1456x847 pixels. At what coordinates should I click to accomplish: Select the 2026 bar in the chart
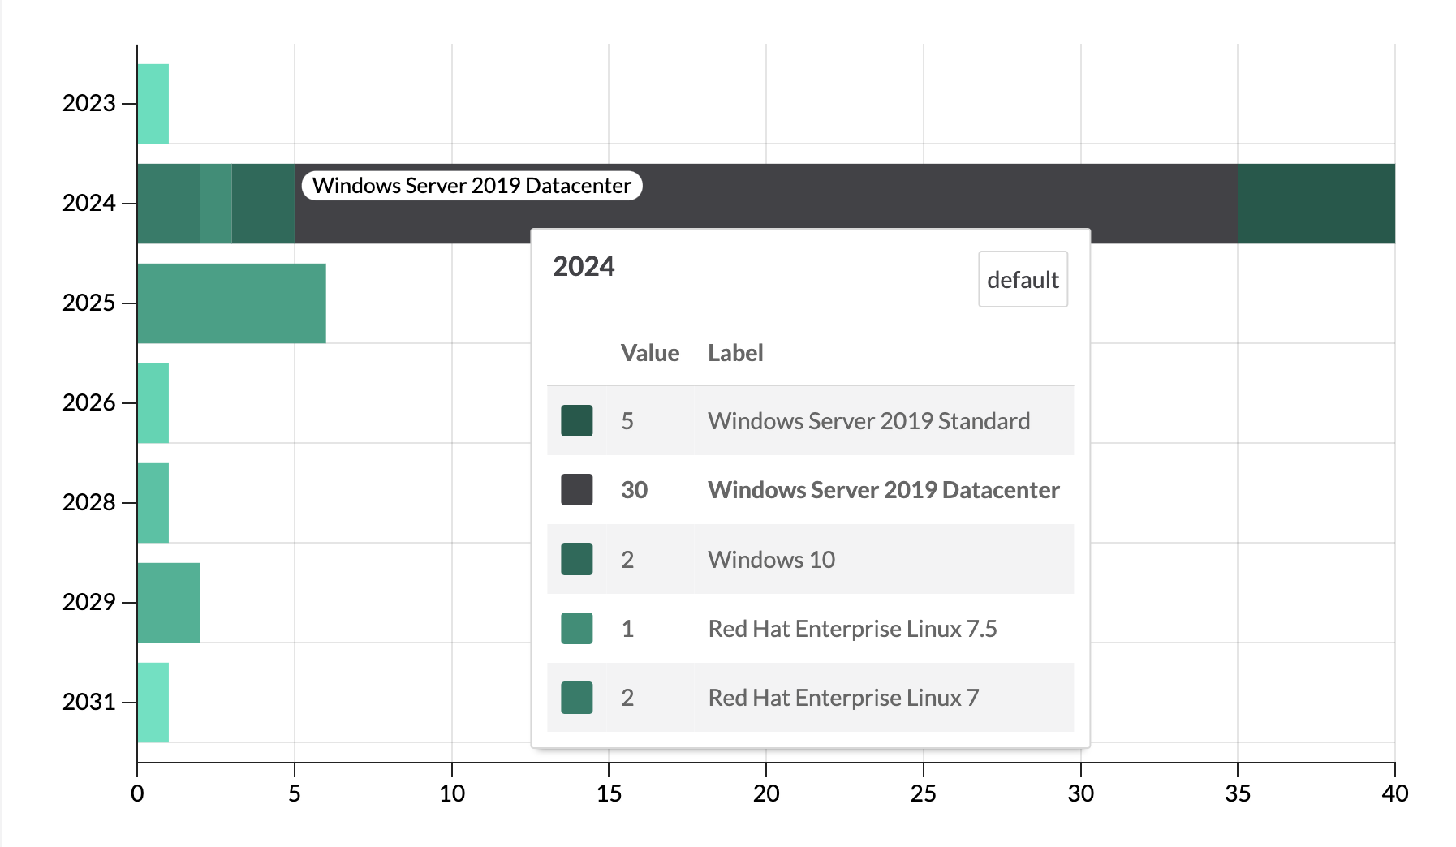153,403
